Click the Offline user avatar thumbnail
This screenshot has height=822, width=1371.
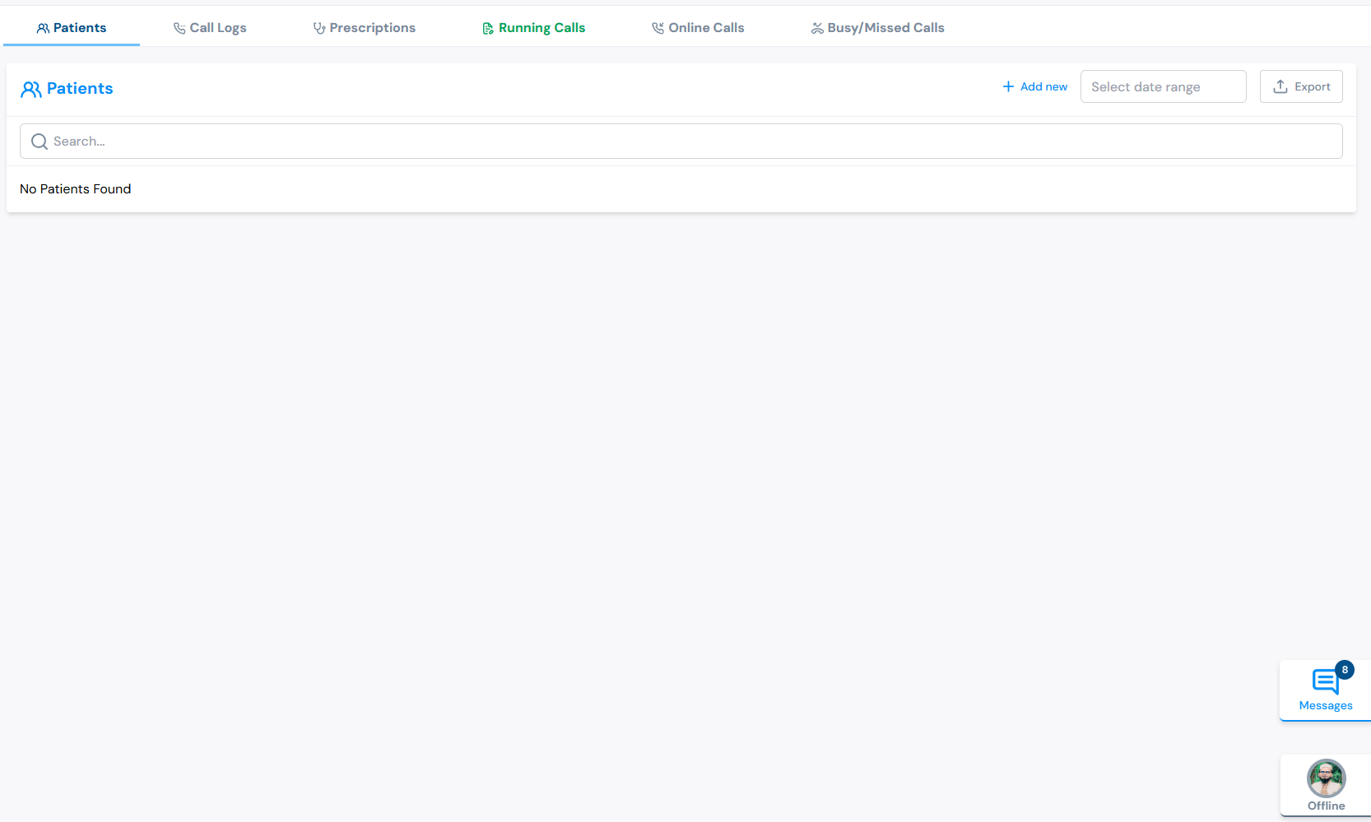pyautogui.click(x=1326, y=778)
